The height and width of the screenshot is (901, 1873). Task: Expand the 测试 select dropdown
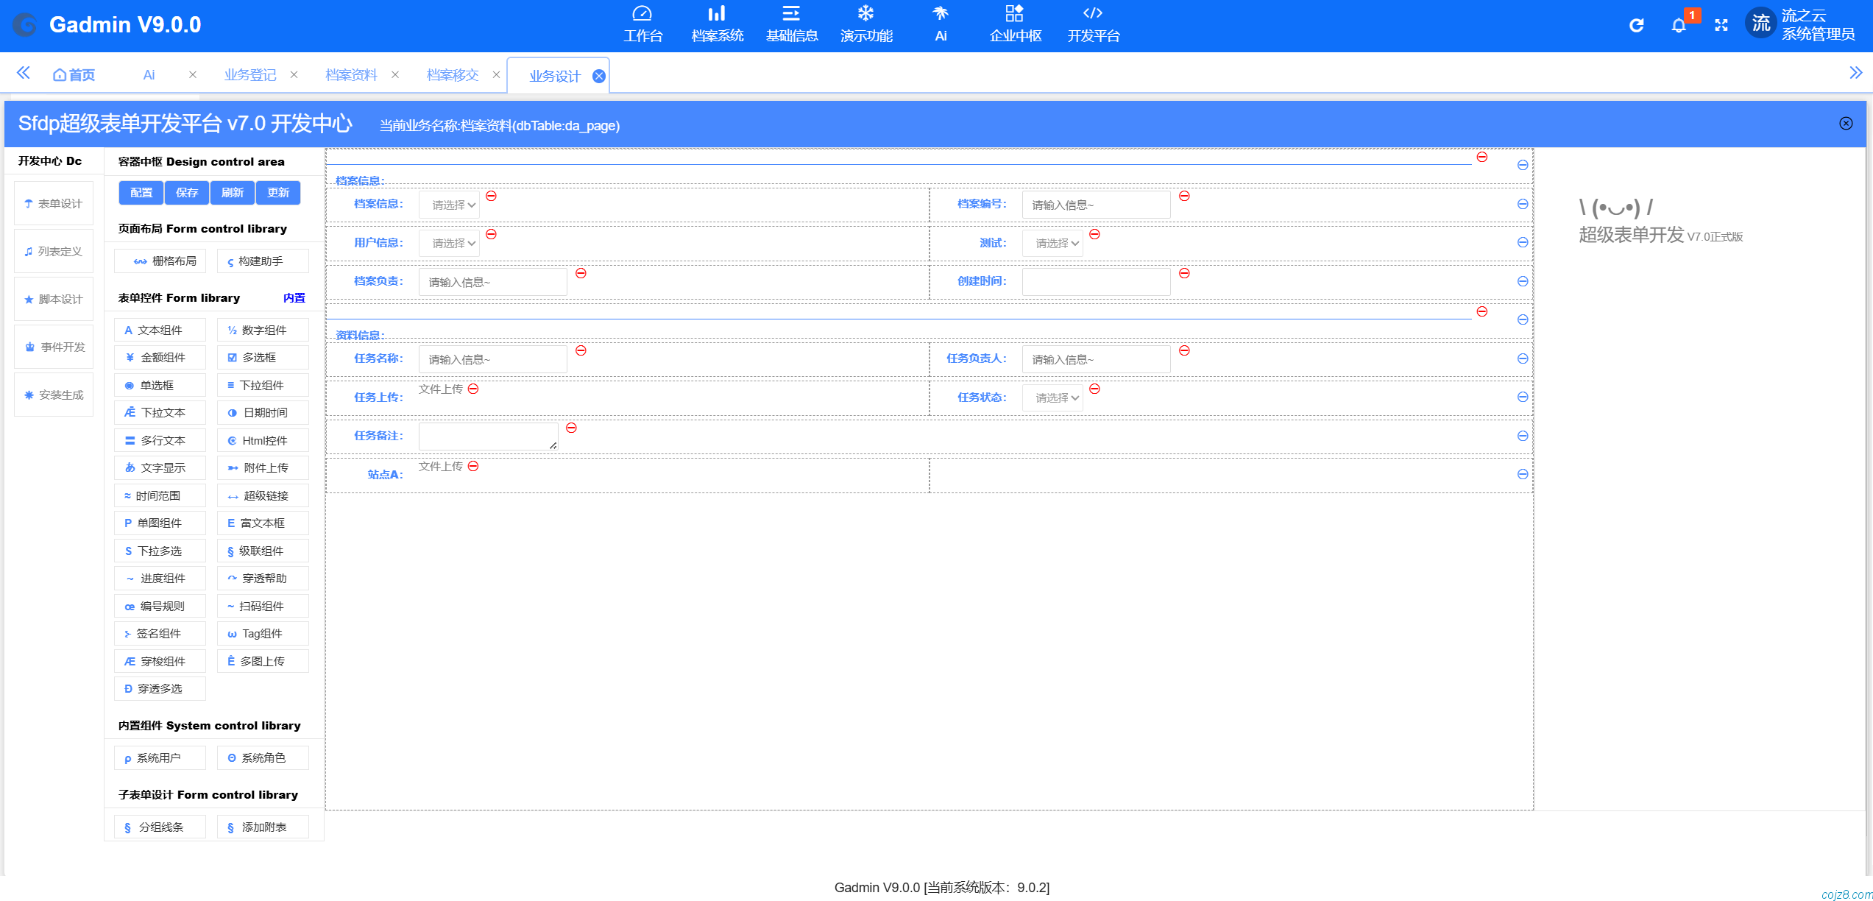pos(1052,243)
